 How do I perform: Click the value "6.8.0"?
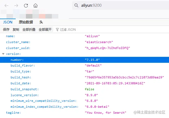[92, 101]
